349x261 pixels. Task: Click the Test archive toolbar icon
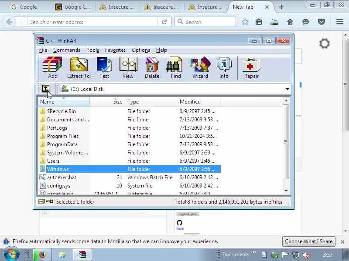click(x=104, y=68)
